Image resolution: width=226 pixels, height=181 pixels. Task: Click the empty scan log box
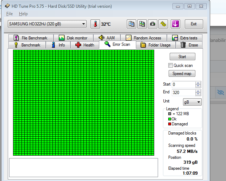(x=83, y=168)
